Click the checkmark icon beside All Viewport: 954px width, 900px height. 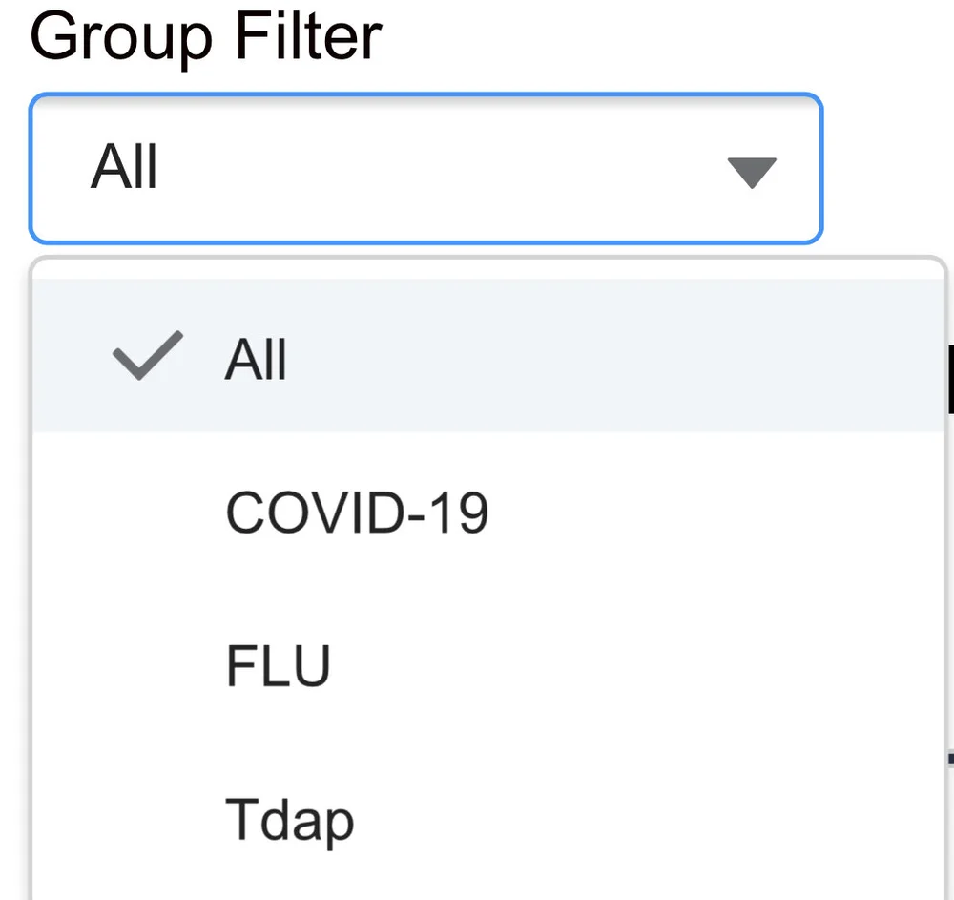[x=148, y=356]
